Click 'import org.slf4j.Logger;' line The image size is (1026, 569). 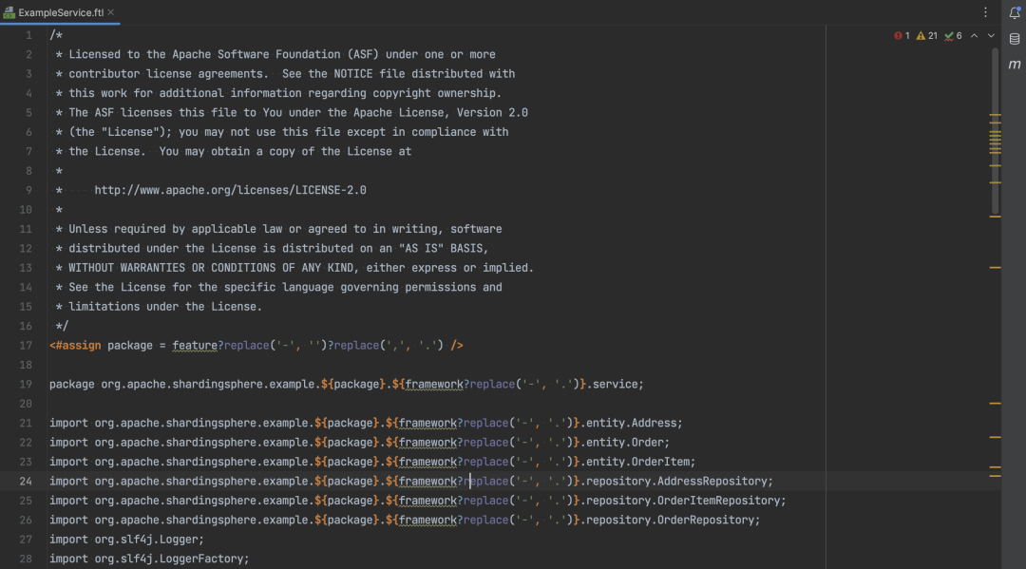pos(127,540)
